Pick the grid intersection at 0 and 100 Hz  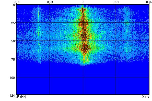tap(83, 77)
